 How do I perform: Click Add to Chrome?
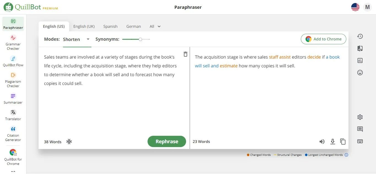323,39
